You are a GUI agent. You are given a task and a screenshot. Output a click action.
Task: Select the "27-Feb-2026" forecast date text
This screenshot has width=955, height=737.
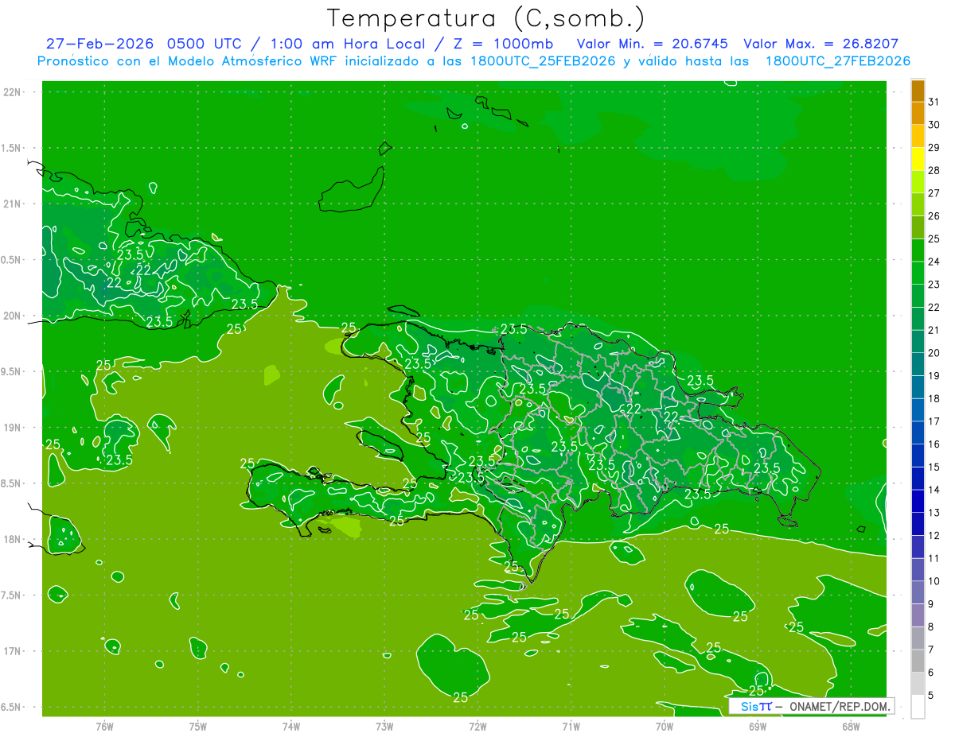100,44
